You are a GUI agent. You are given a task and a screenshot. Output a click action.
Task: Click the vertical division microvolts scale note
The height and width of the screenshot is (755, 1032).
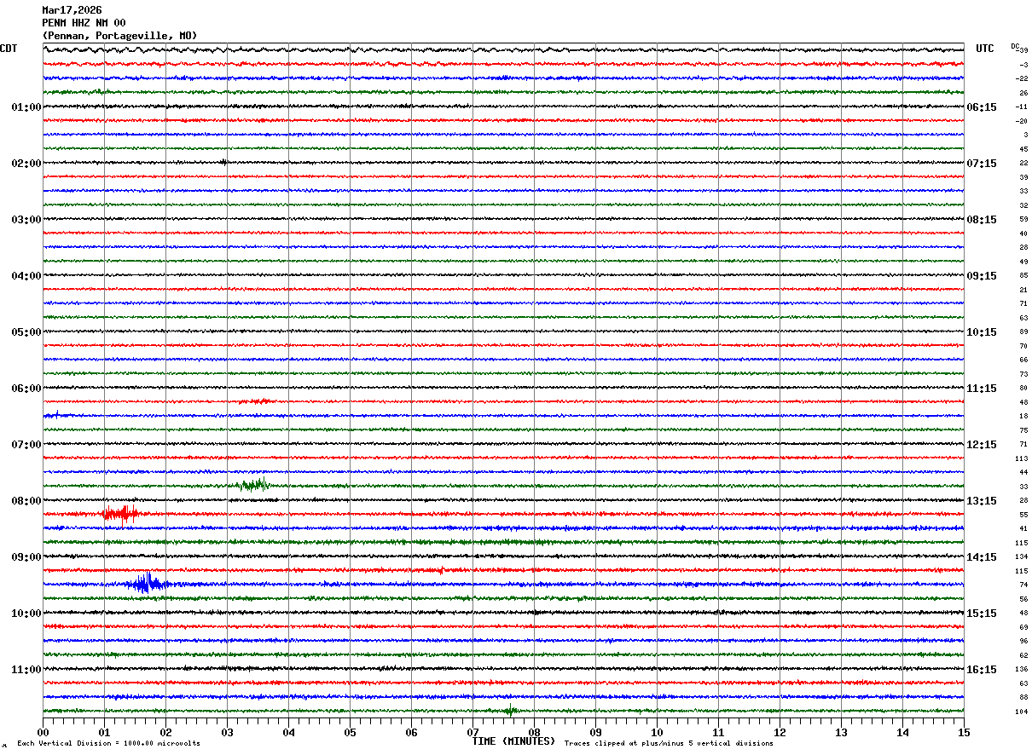[108, 744]
